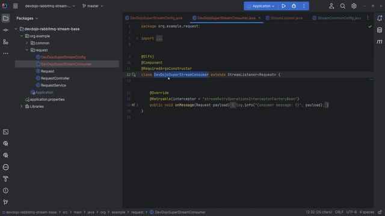The height and width of the screenshot is (216, 385).
Task: Click the 'src' breadcrumb
Action: pyautogui.click(x=65, y=212)
